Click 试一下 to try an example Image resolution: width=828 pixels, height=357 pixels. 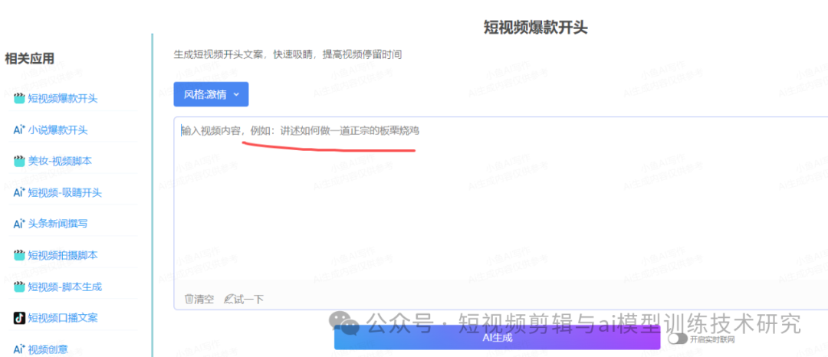pos(244,299)
